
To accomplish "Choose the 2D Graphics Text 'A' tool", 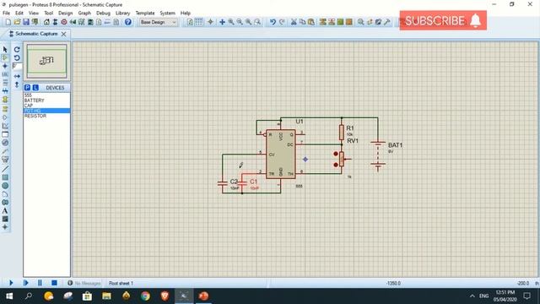I will point(5,210).
